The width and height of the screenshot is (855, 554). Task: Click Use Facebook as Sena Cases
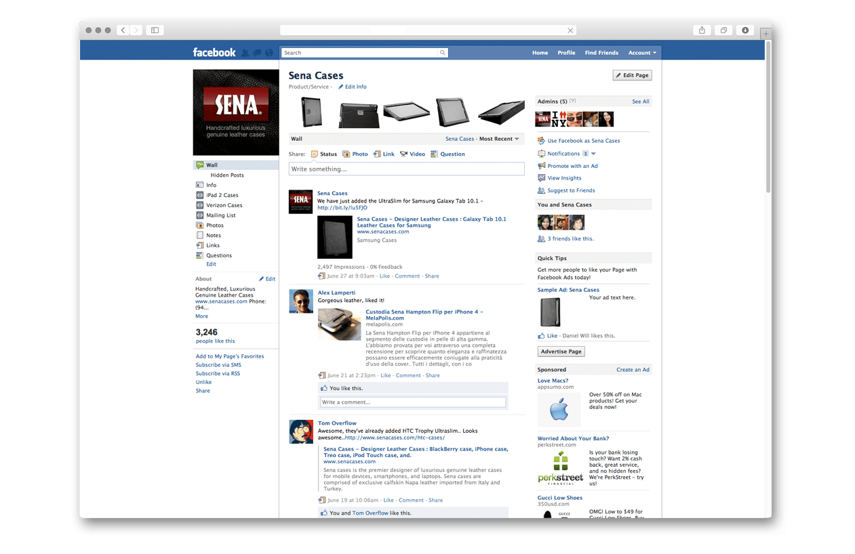tap(584, 141)
